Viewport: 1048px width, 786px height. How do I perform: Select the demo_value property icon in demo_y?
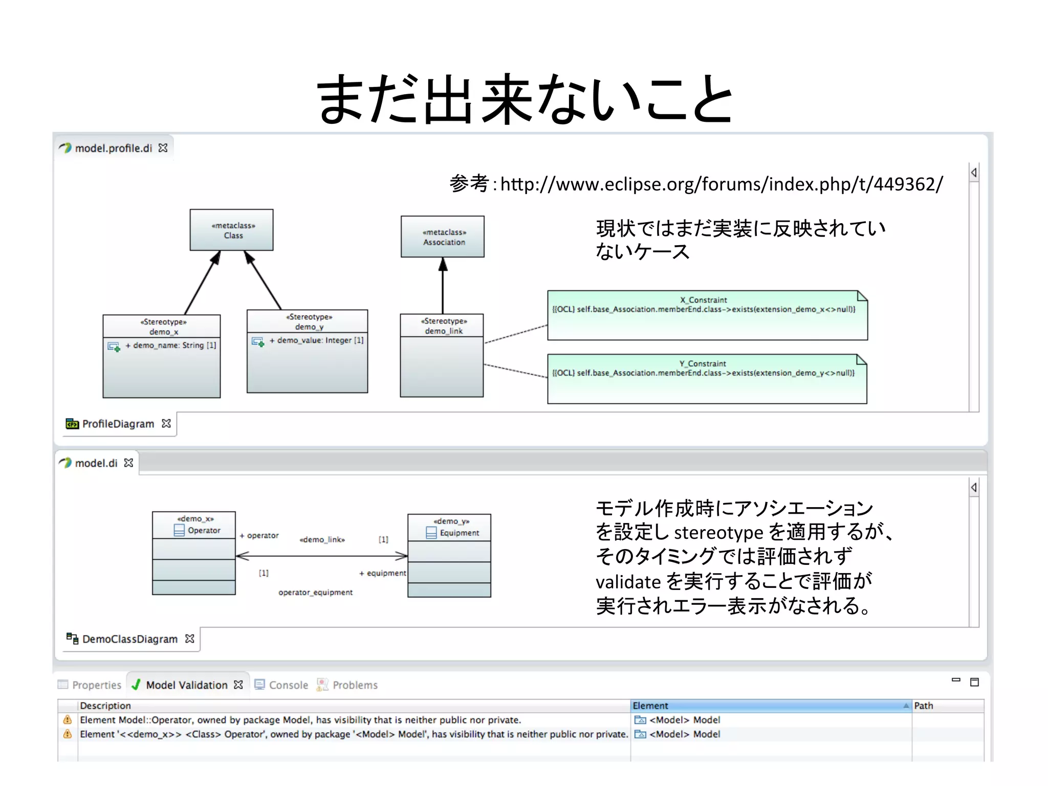coord(258,341)
